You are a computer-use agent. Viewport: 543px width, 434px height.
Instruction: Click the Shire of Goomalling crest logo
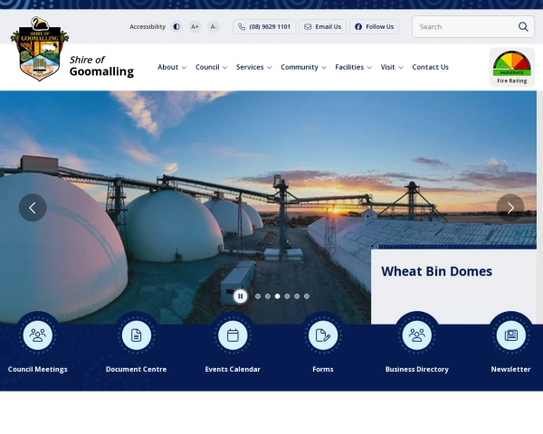click(x=40, y=49)
